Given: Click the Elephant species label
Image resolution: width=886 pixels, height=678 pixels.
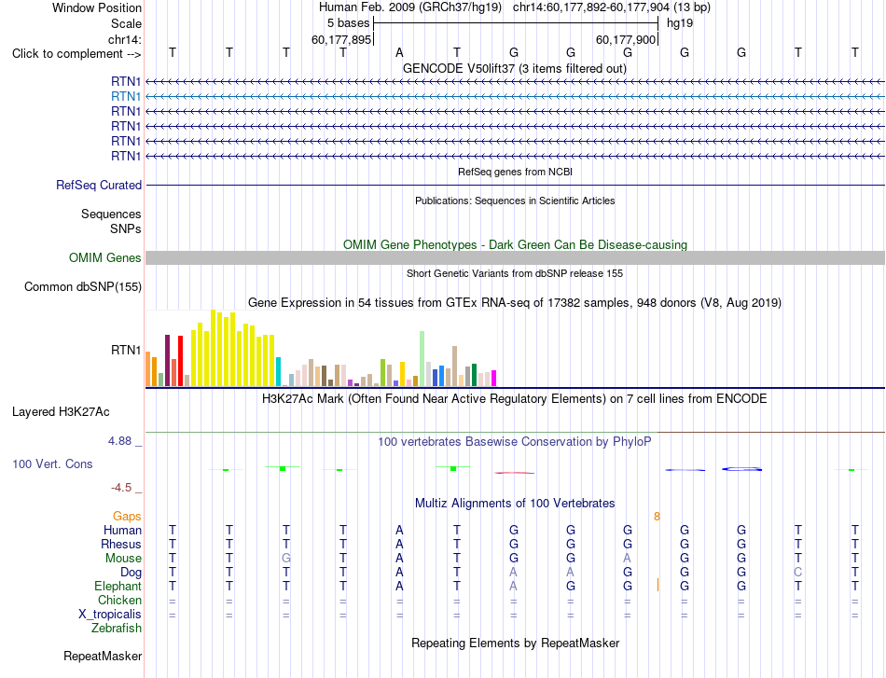Looking at the screenshot, I should [x=118, y=586].
